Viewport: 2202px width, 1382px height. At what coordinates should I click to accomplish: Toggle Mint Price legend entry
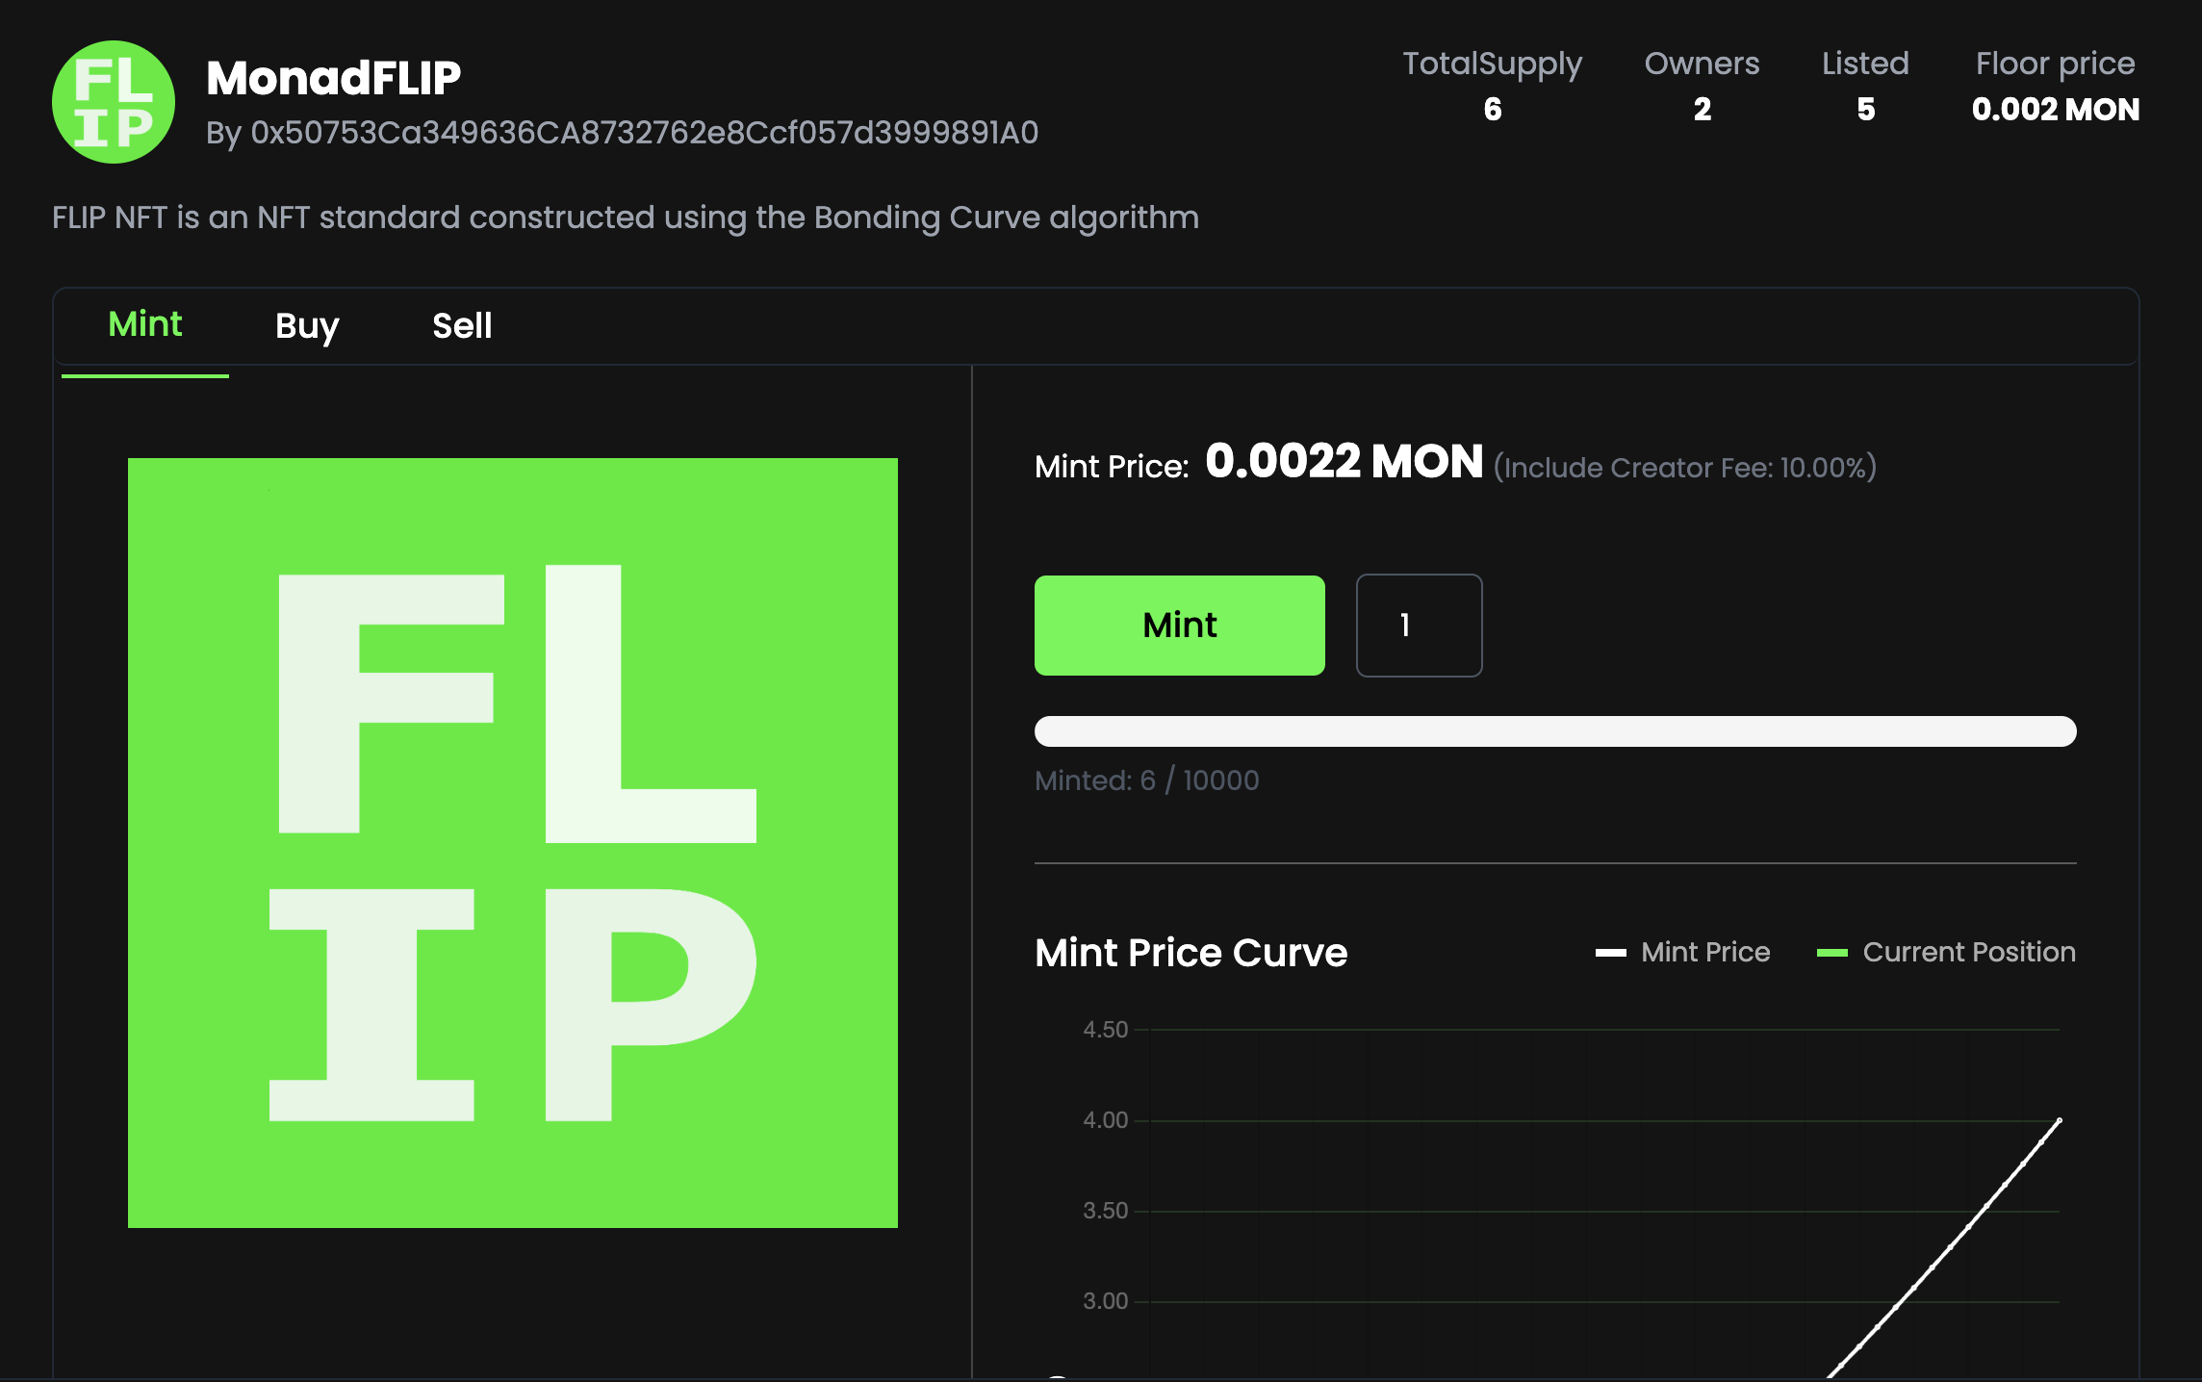click(x=1683, y=952)
